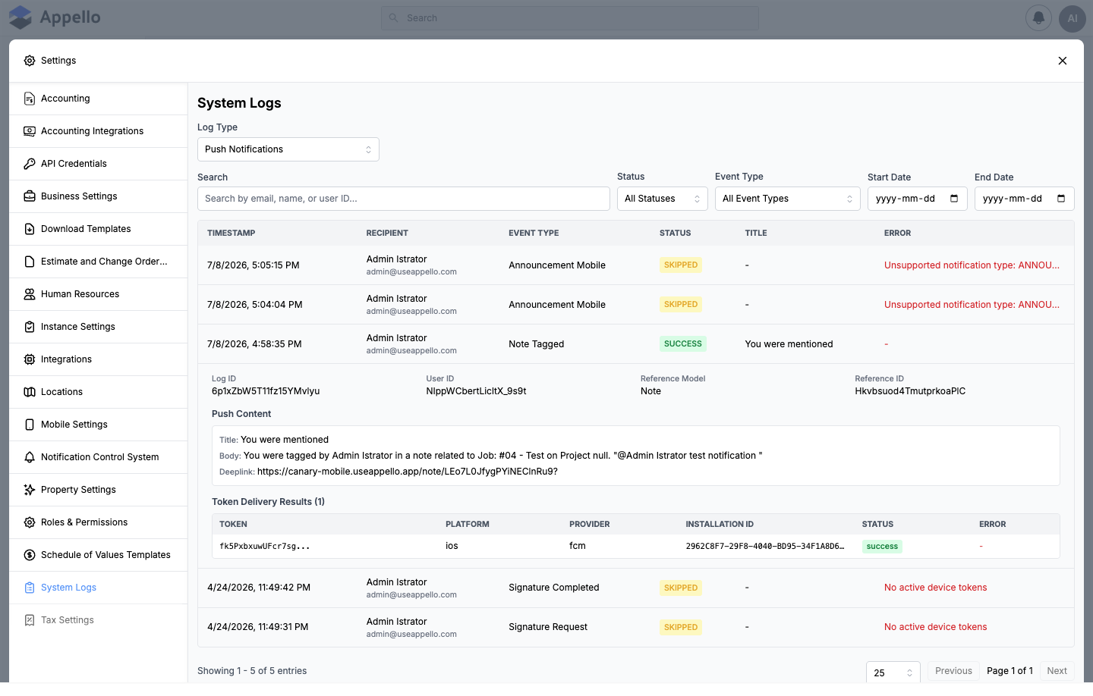This screenshot has width=1093, height=696.
Task: Click the log search input field
Action: [404, 199]
